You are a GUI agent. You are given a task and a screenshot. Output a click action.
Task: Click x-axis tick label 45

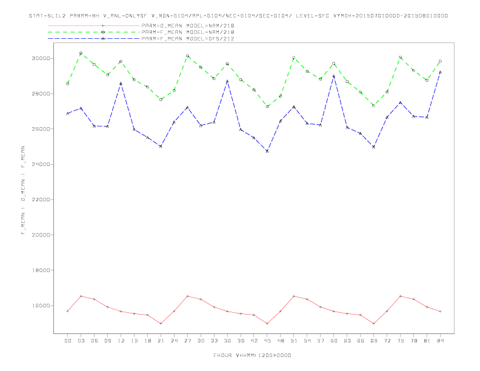pos(267,341)
